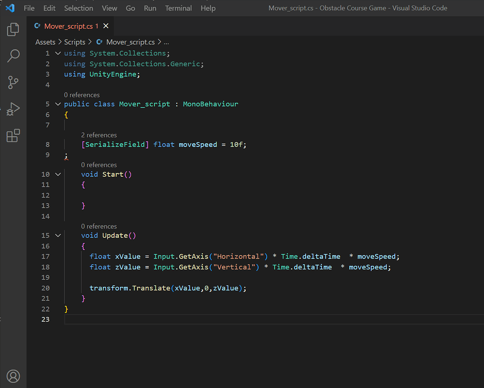This screenshot has width=484, height=388.
Task: Click the 2 references CodeLens for moveSpeed
Action: coord(99,135)
